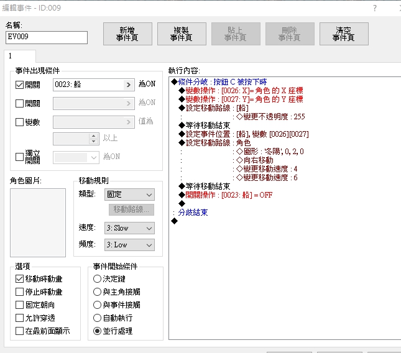Click the help question mark icon
This screenshot has height=353, width=401.
tap(375, 8)
